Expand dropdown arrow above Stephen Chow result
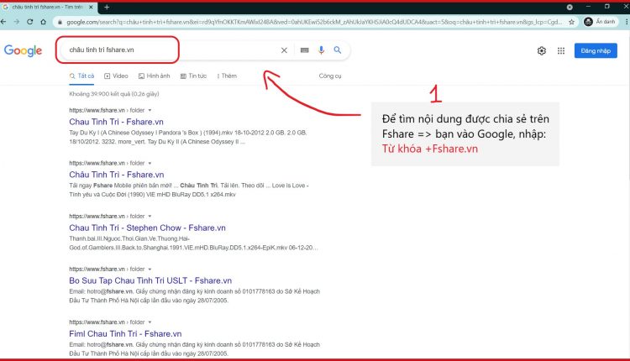This screenshot has height=361, width=630. click(150, 216)
